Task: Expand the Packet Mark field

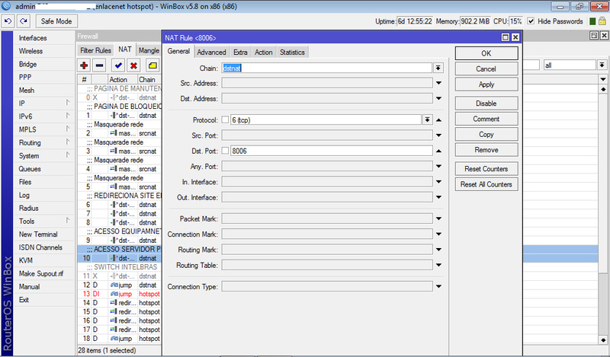Action: [x=438, y=218]
